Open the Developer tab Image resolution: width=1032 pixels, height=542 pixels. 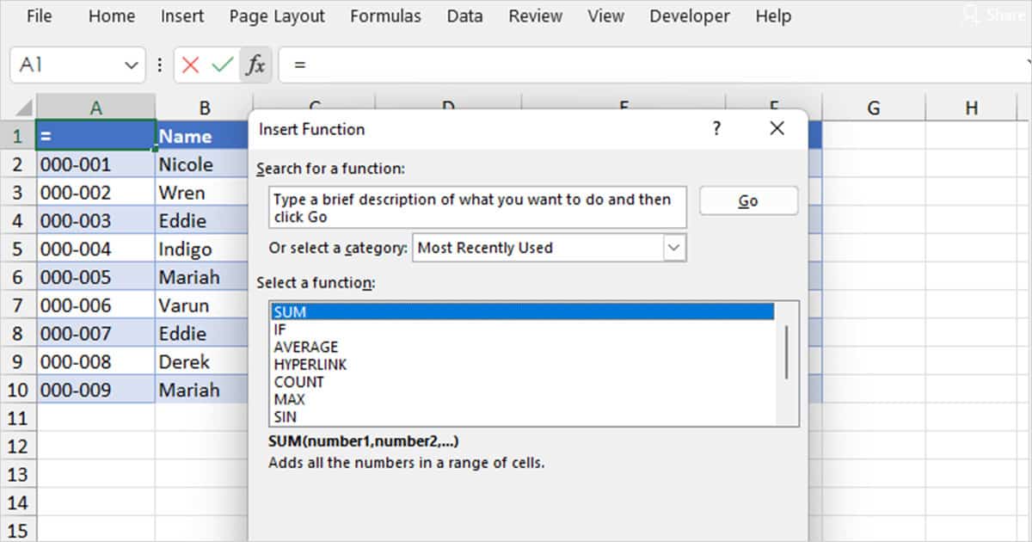click(x=689, y=16)
